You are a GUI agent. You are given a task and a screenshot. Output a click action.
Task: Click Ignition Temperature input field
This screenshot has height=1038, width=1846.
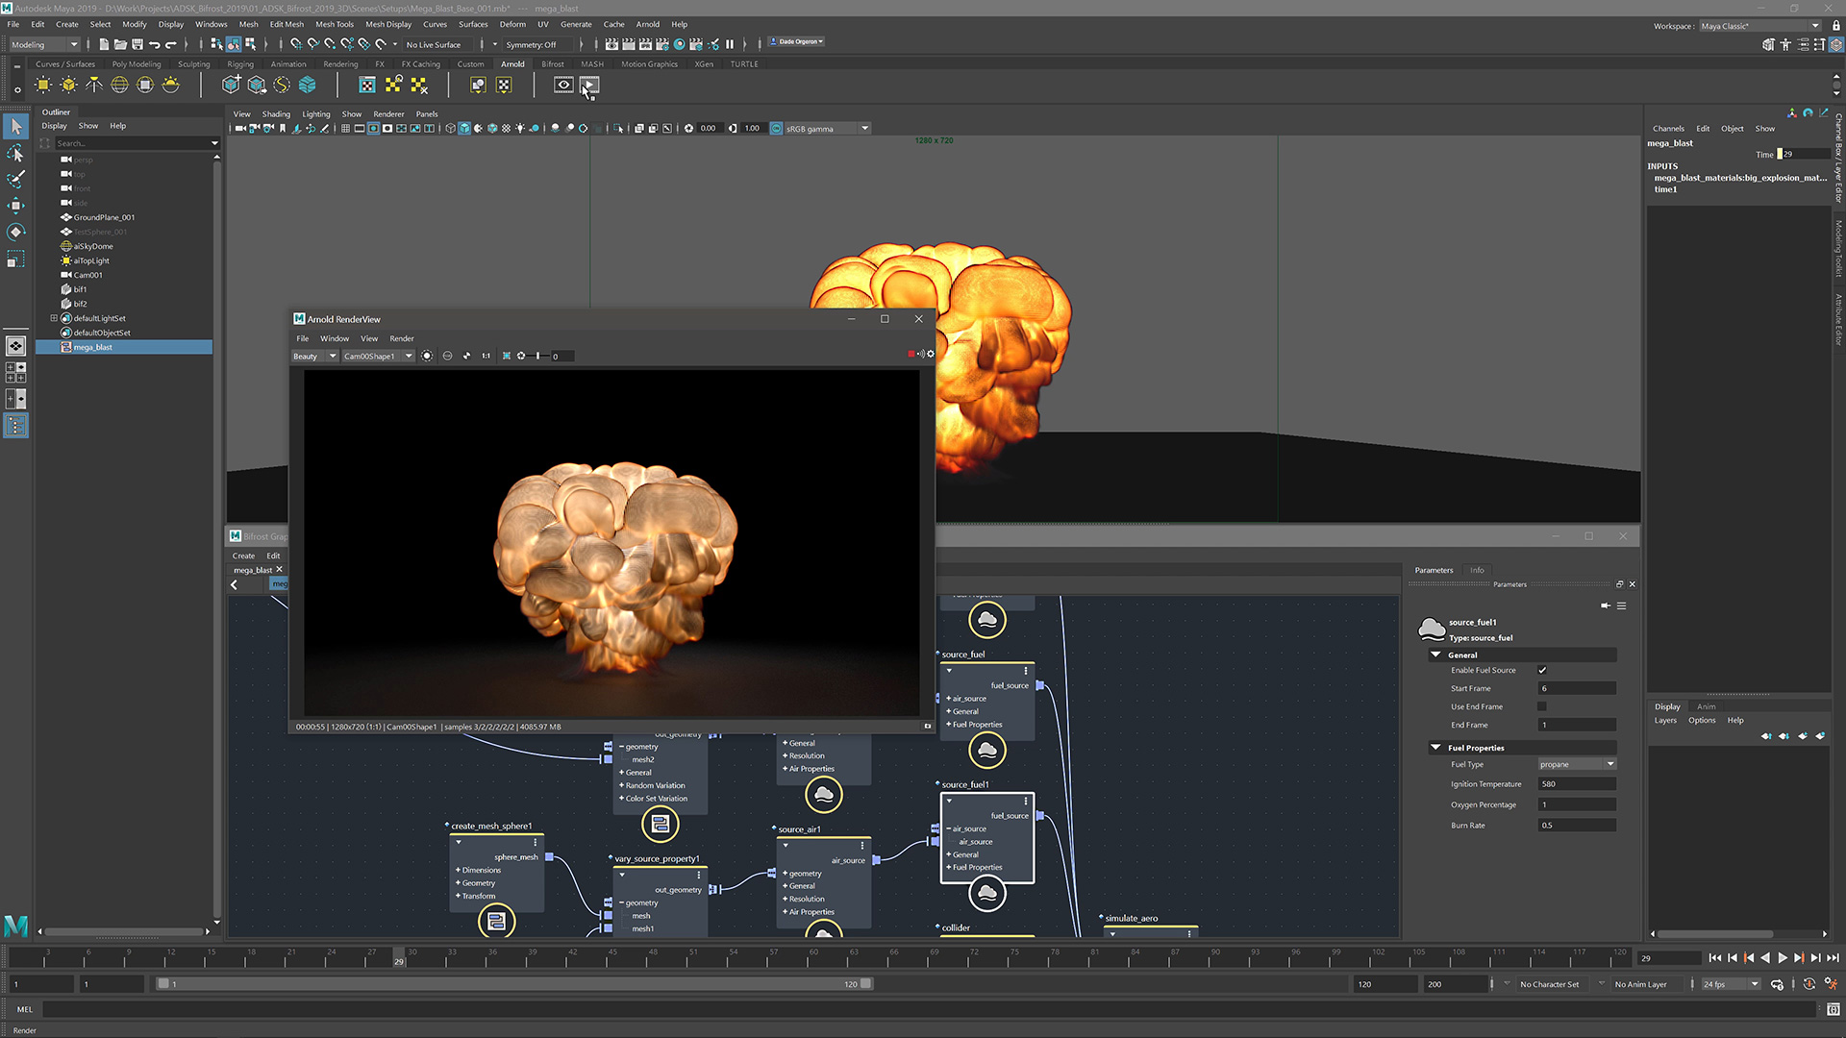1577,783
